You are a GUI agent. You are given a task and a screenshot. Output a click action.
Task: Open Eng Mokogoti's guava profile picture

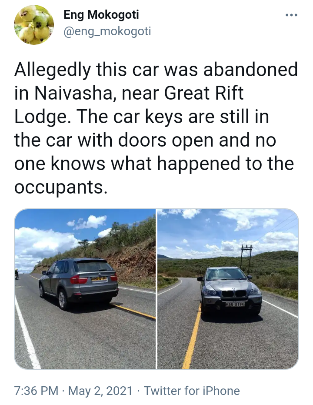34,24
